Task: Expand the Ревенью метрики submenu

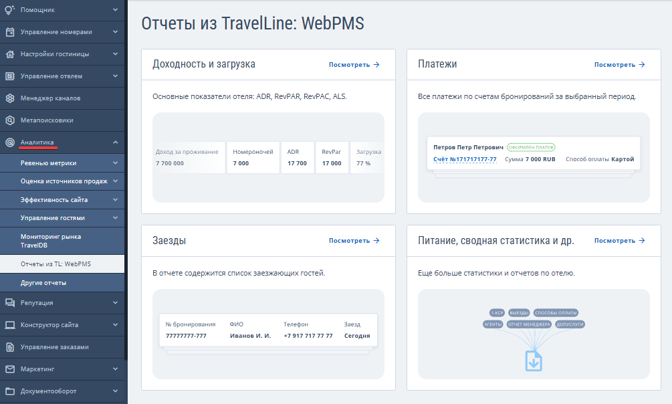Action: (116, 163)
